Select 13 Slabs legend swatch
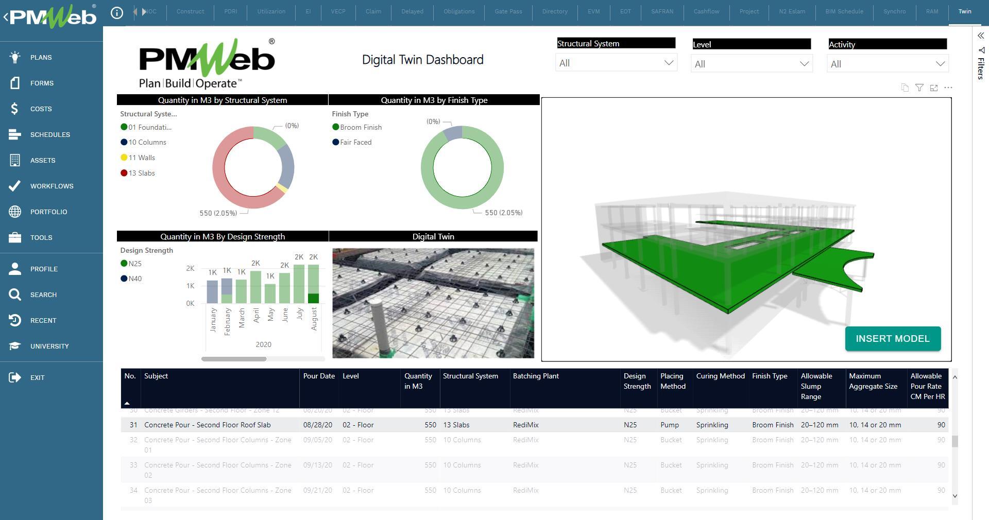Image resolution: width=989 pixels, height=520 pixels. [124, 173]
